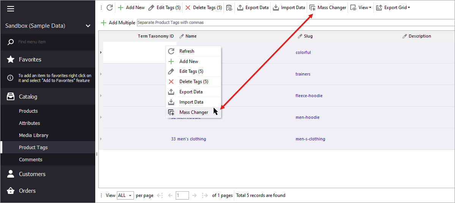455x203 pixels.
Task: Expand the men's clothing row arrow
Action: [x=101, y=139]
